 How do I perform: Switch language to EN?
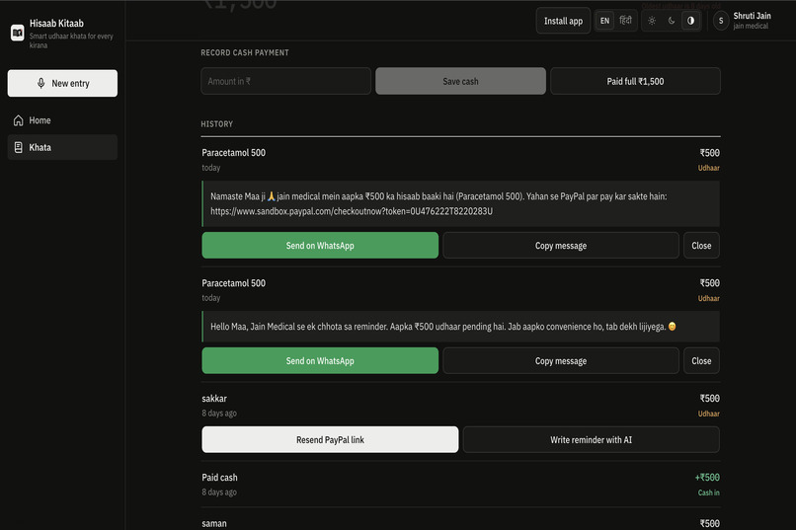tap(604, 21)
